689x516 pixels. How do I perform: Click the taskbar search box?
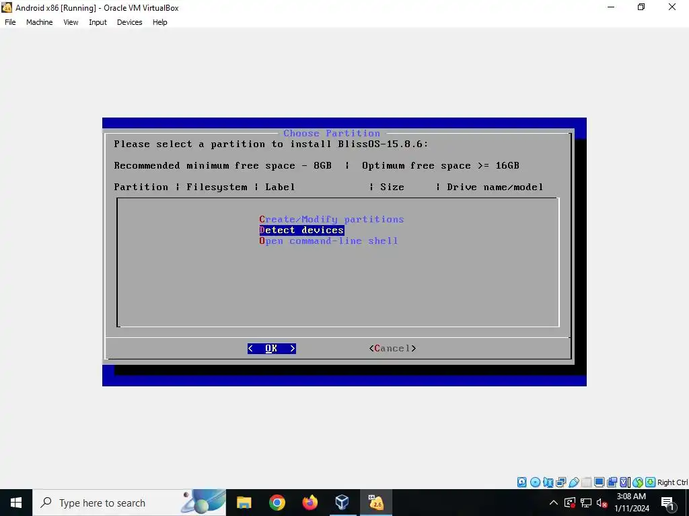pyautogui.click(x=129, y=503)
